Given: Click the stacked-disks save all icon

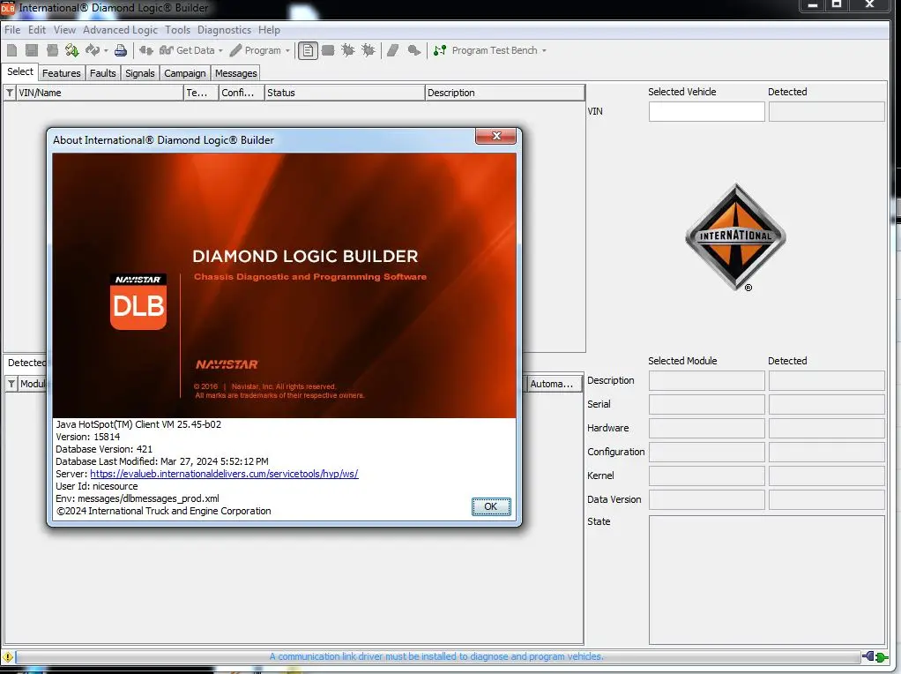Looking at the screenshot, I should tap(52, 50).
